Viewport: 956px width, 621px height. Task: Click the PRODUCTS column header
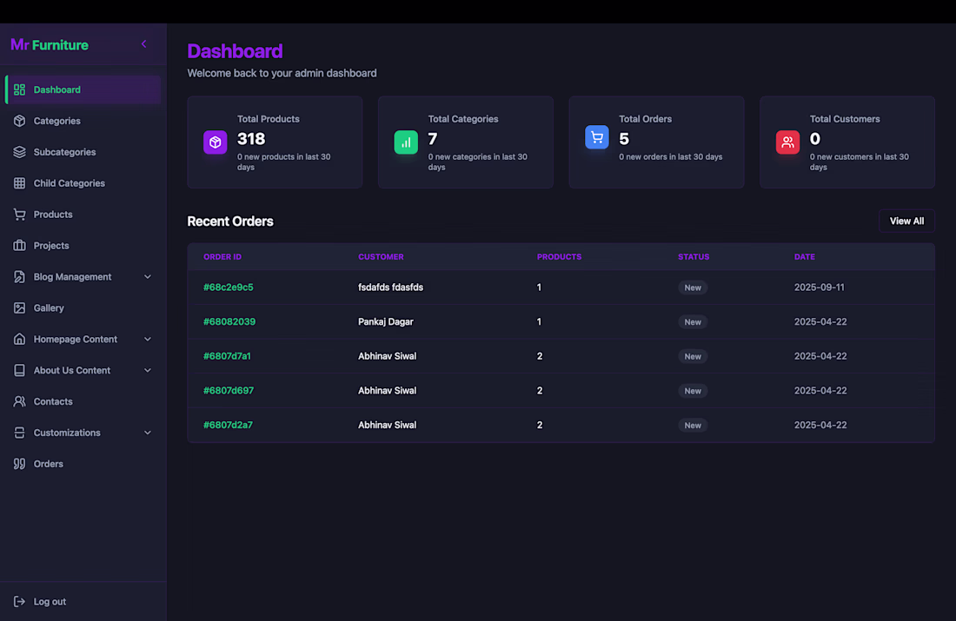click(x=559, y=256)
